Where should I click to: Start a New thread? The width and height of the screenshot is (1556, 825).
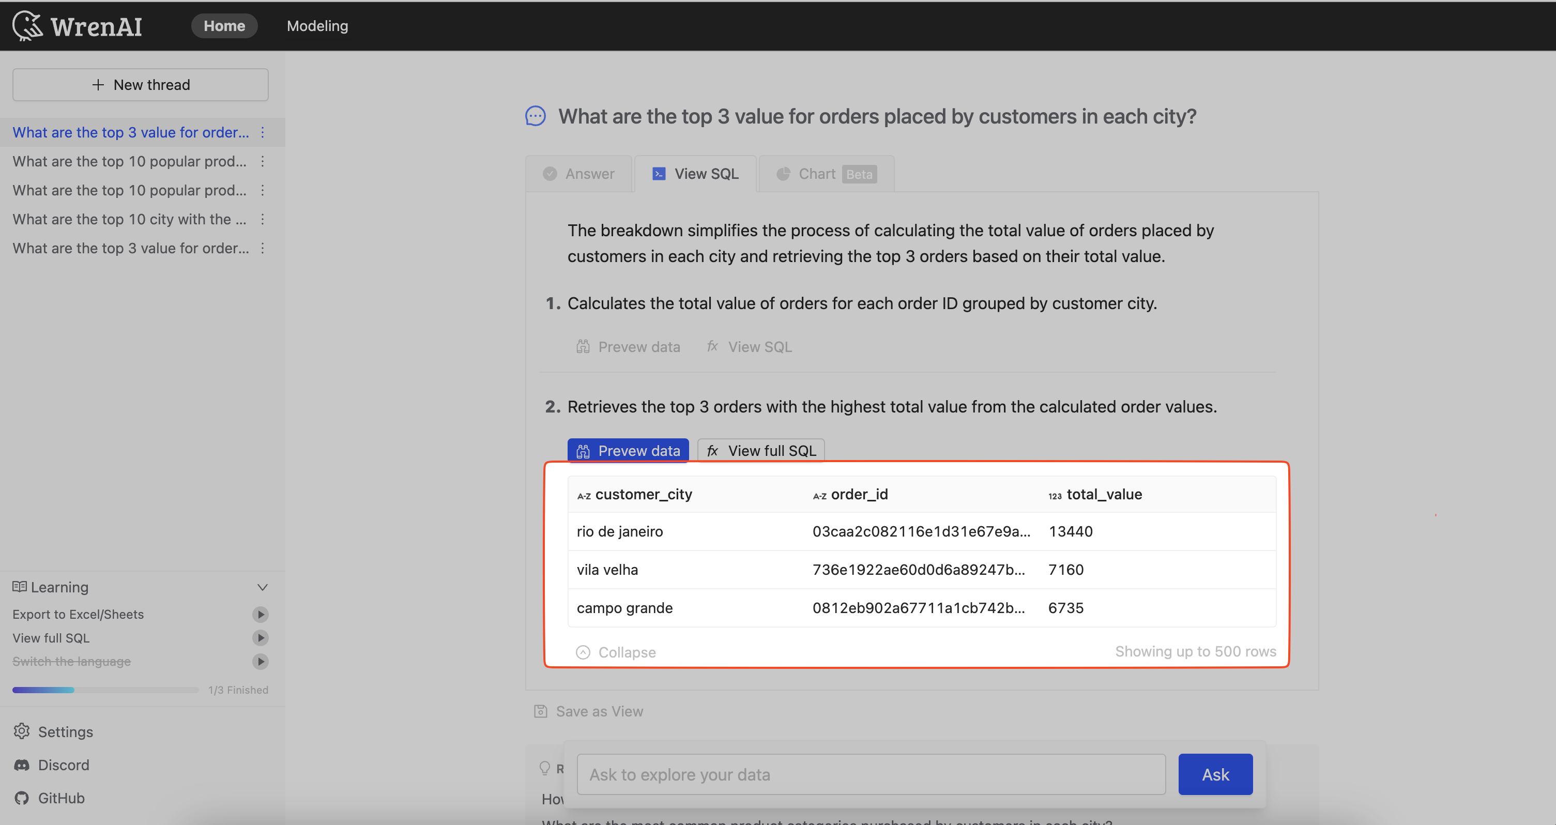click(140, 85)
